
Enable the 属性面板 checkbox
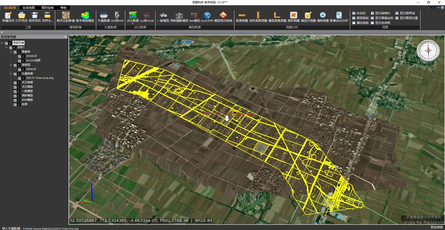pos(354,23)
